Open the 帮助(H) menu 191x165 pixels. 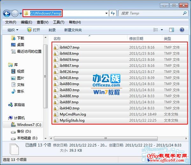click(75, 22)
